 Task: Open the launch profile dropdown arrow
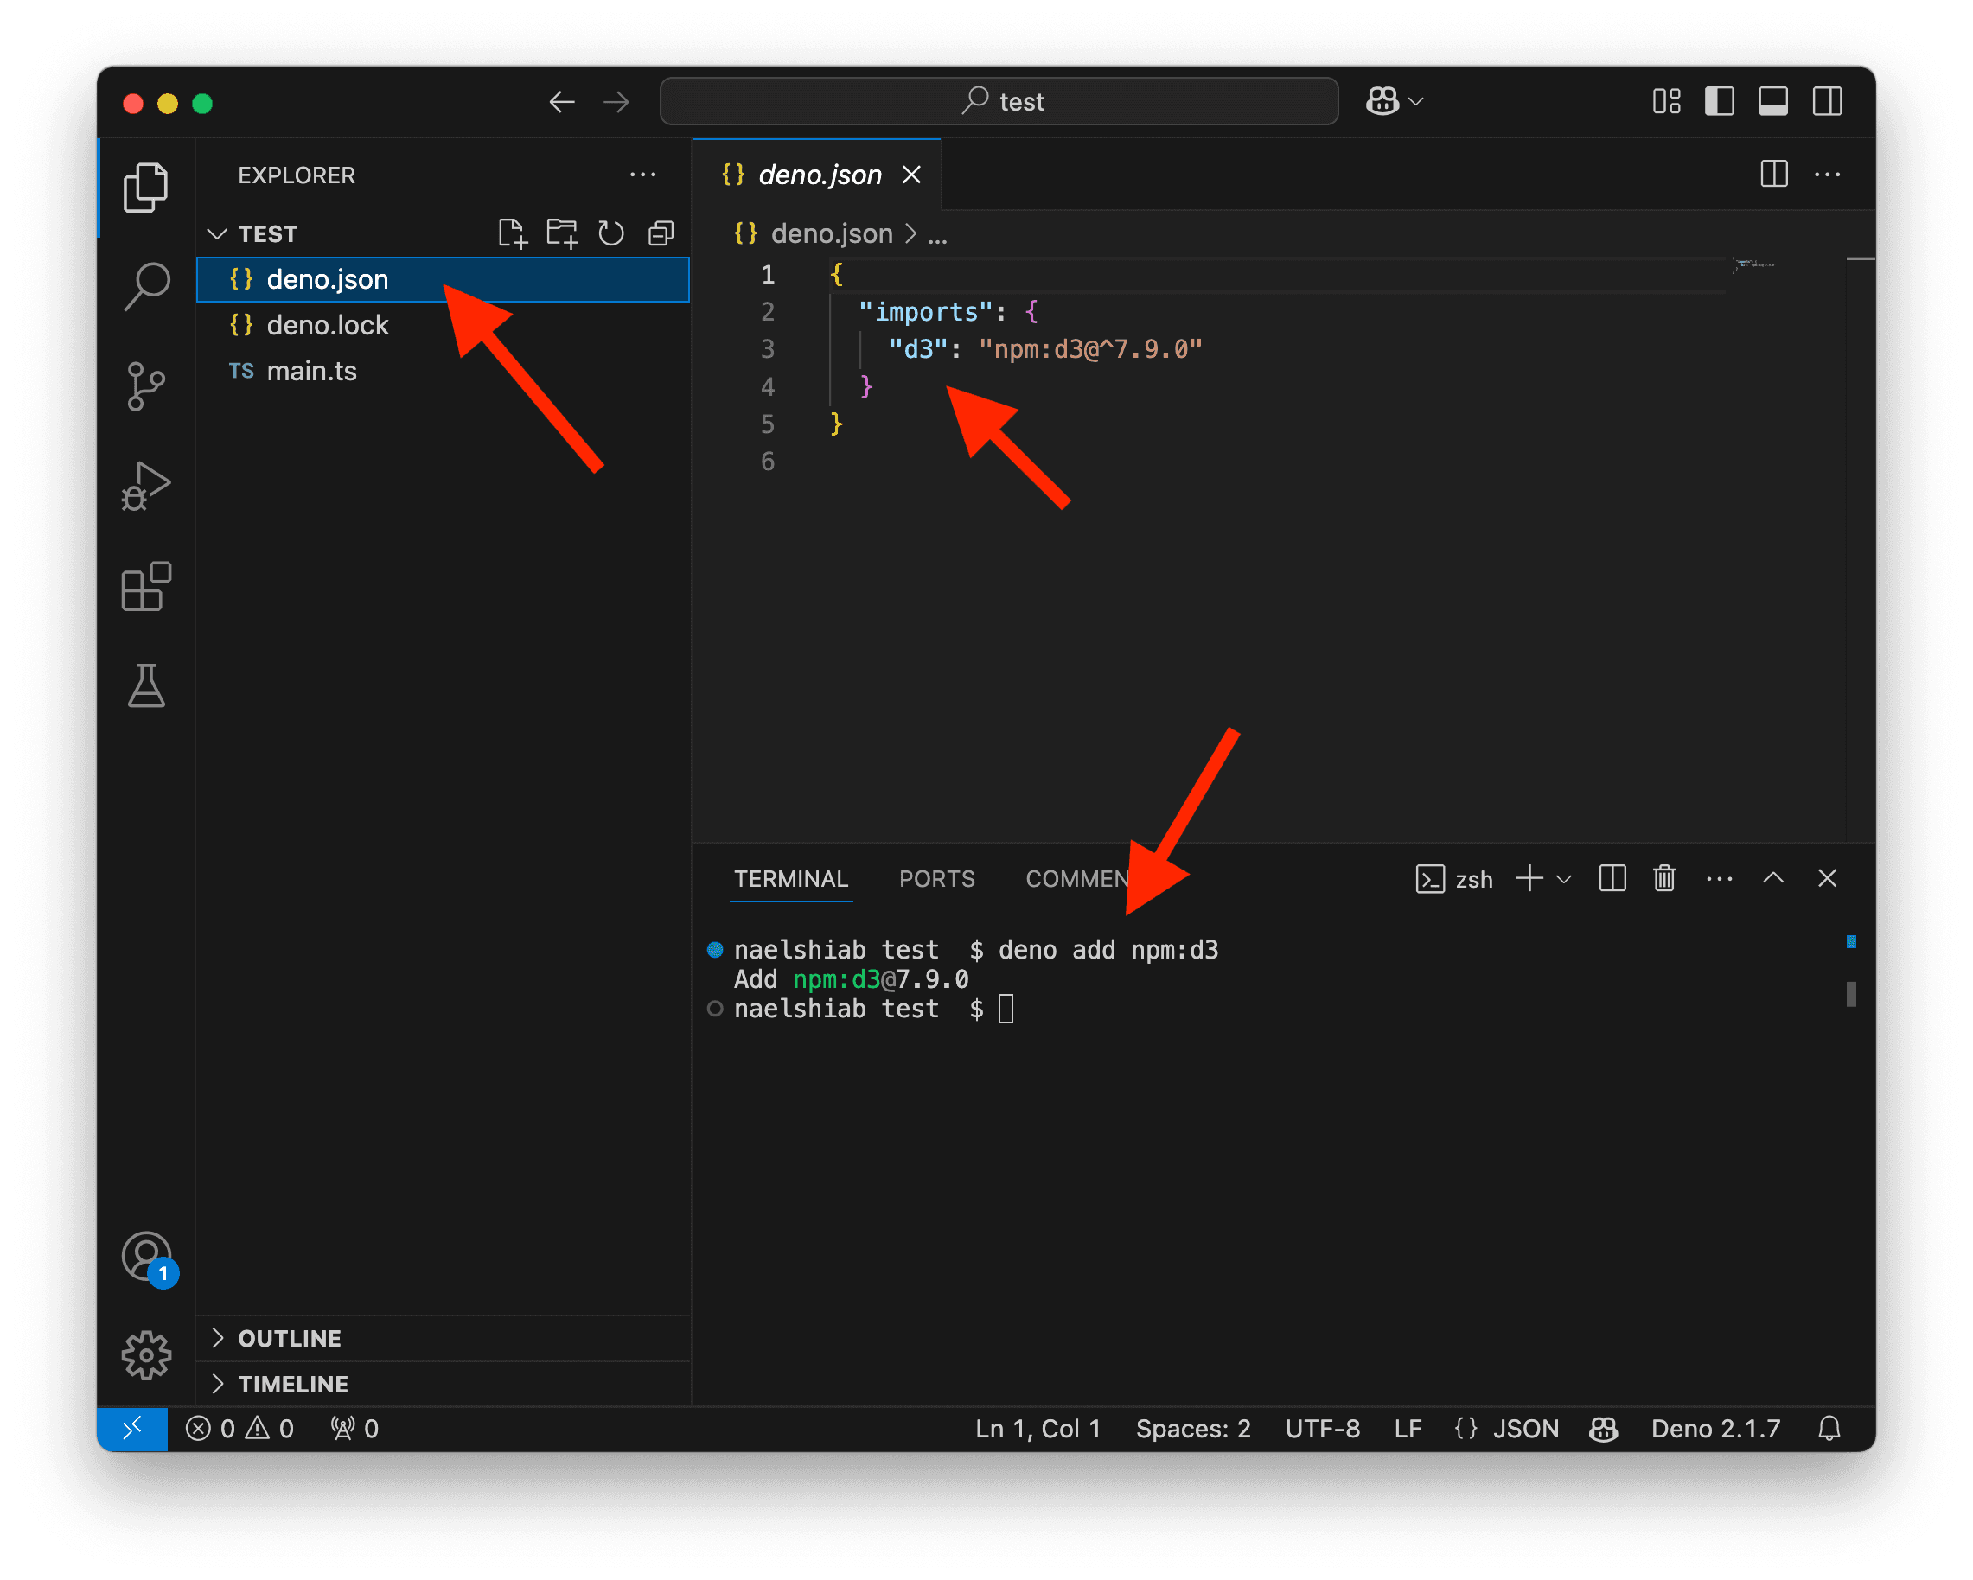tap(1564, 879)
